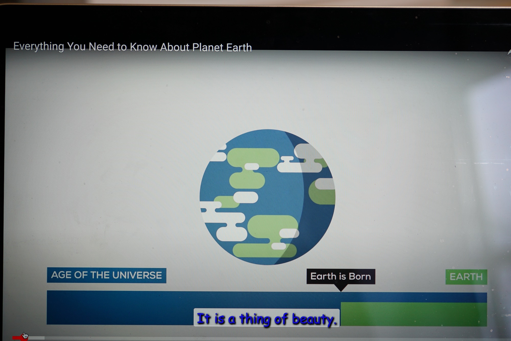Click the green 'EARTH' label
Viewport: 511px width, 341px height.
point(466,277)
